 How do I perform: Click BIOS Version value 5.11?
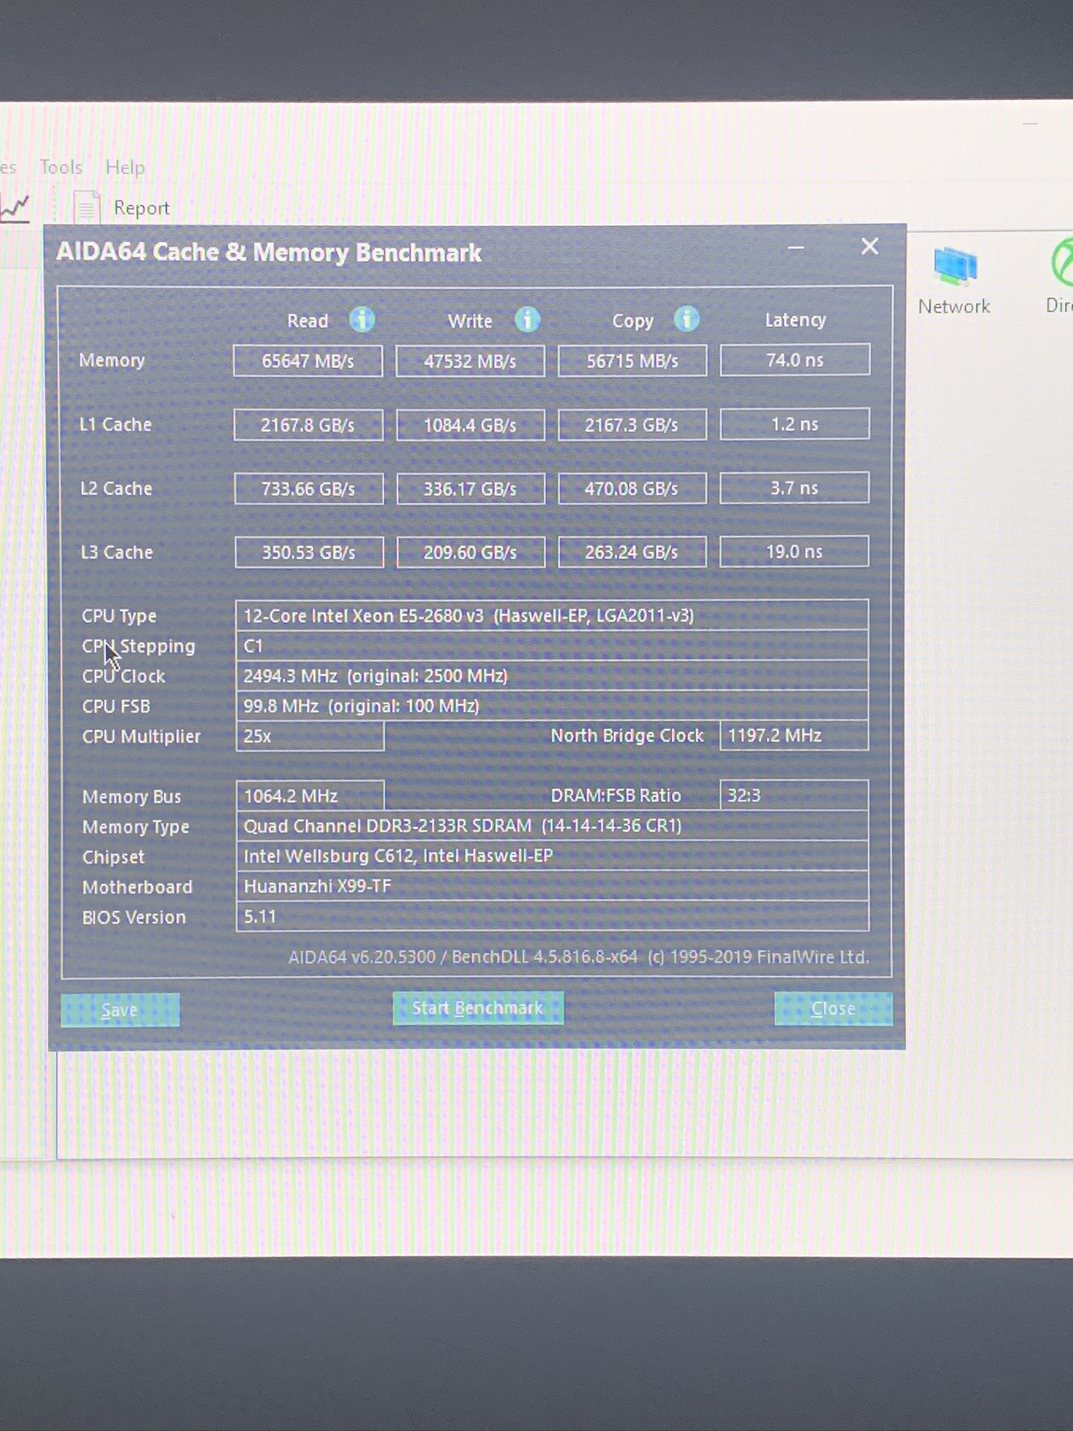(x=552, y=916)
